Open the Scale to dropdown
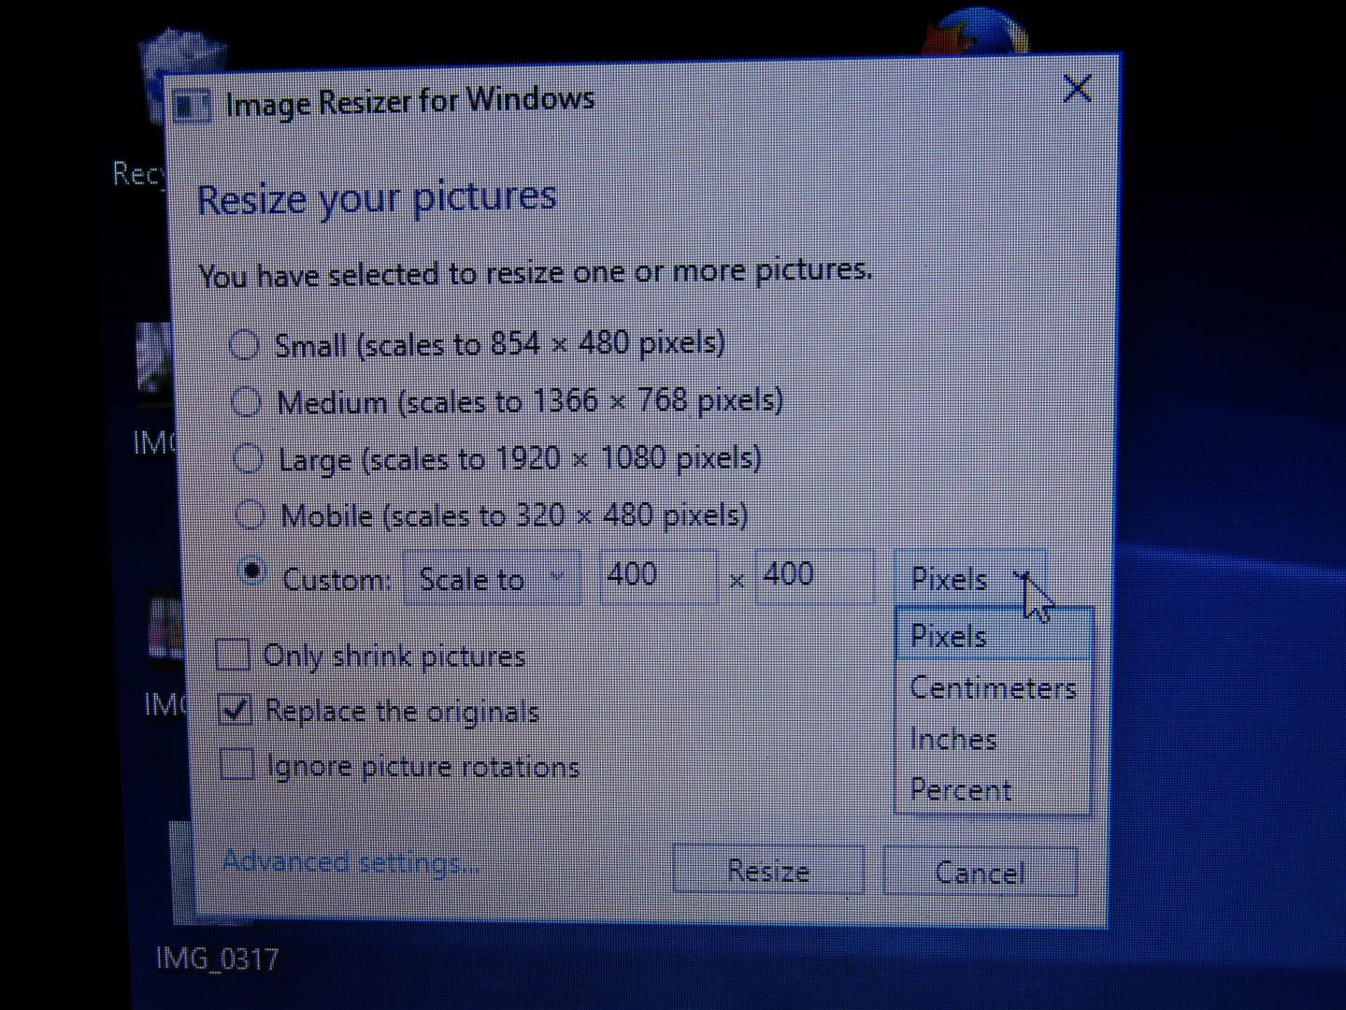Screen dimensions: 1346x1010 tap(492, 580)
